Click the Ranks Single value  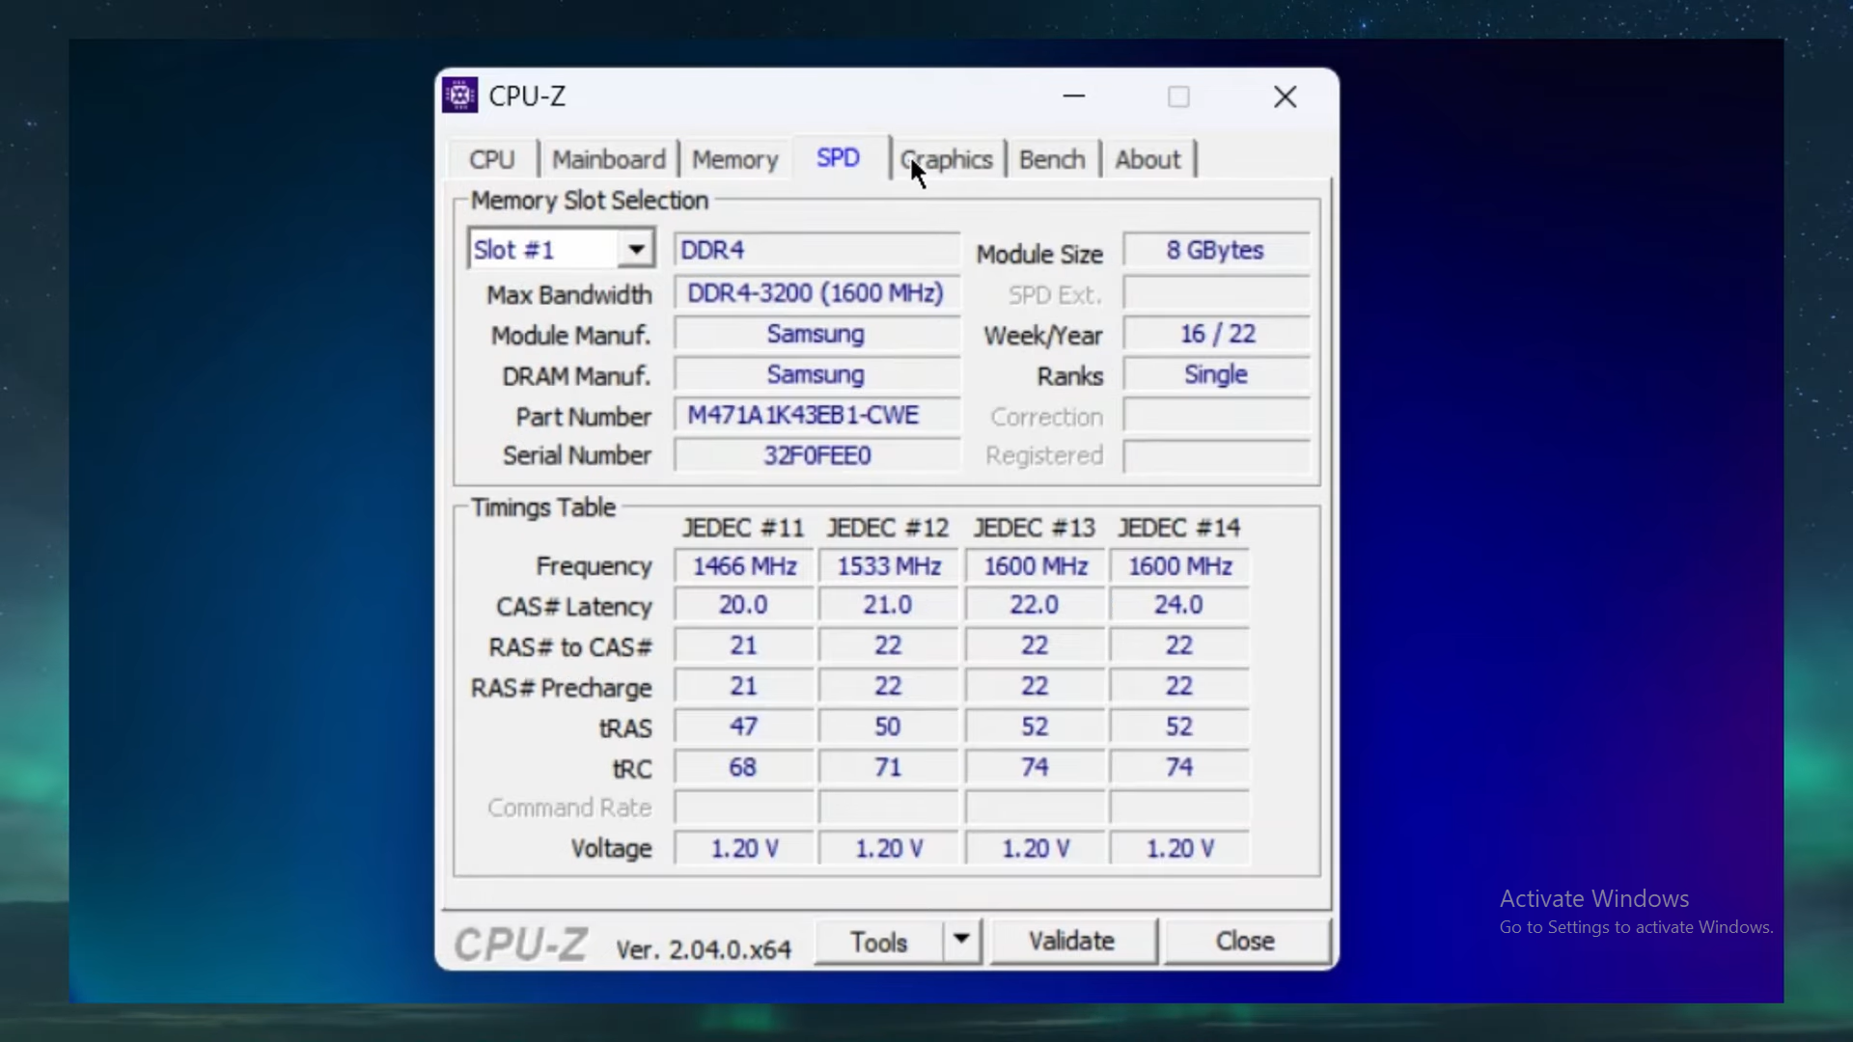click(1216, 374)
